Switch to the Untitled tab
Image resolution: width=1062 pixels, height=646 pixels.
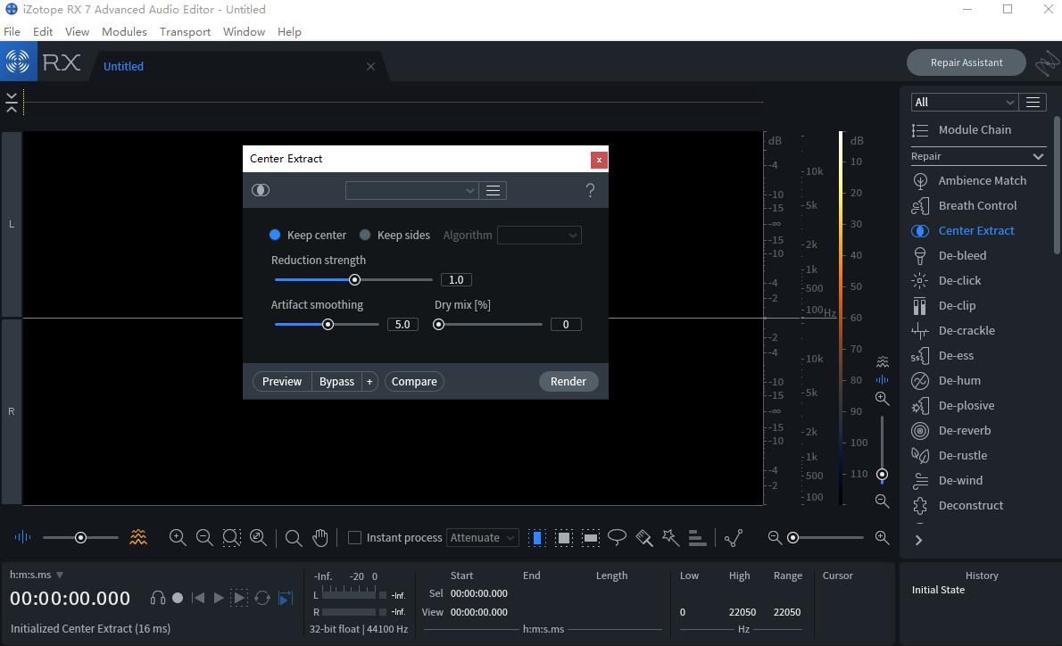(x=123, y=66)
